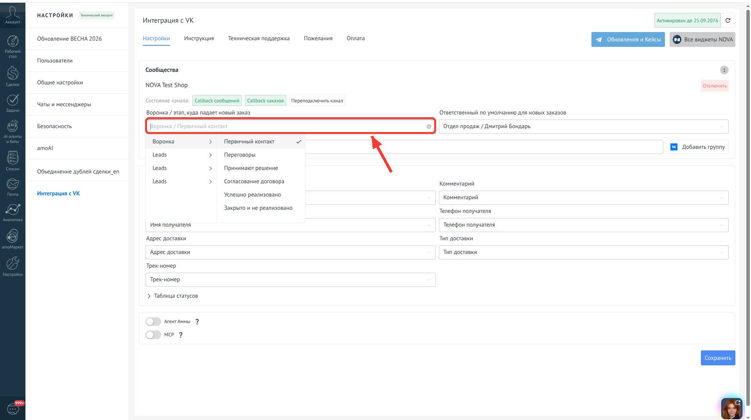The image size is (751, 420).
Task: Enable the Агент Аммы toggle
Action: [x=153, y=322]
